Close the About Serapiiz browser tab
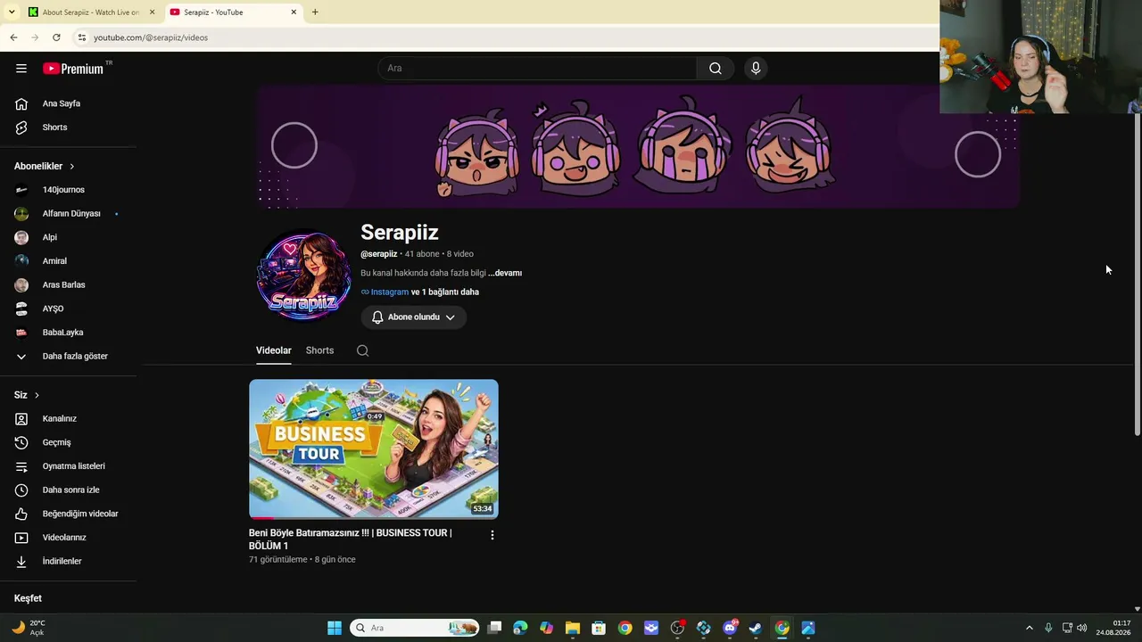The image size is (1142, 642). [152, 12]
